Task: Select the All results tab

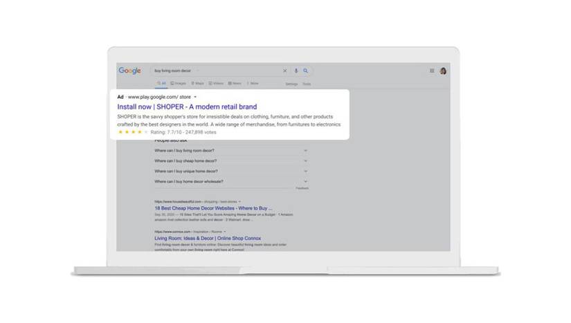Action: click(x=161, y=83)
